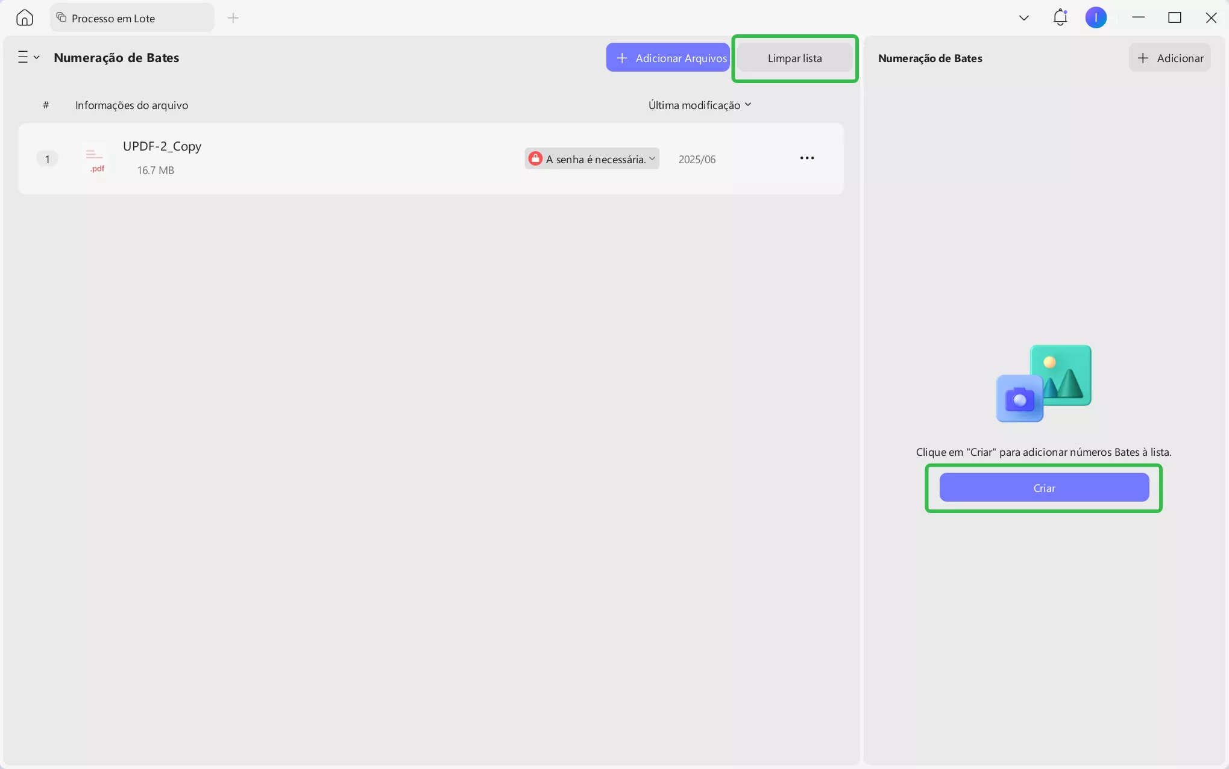The width and height of the screenshot is (1229, 769).
Task: Click the red lock icon on file row
Action: pos(535,159)
